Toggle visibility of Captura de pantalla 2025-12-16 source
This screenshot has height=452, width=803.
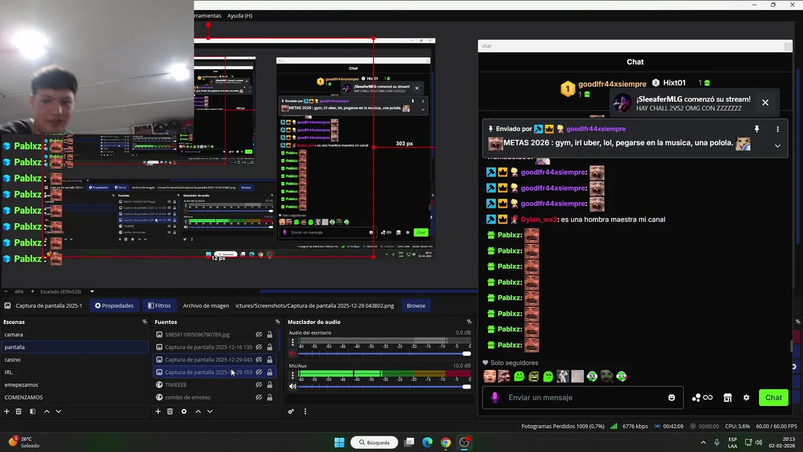[258, 347]
